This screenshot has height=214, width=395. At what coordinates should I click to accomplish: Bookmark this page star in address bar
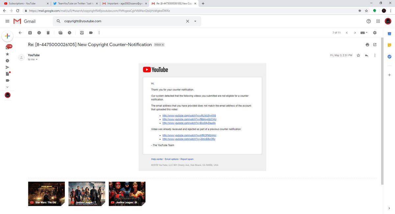[366, 11]
